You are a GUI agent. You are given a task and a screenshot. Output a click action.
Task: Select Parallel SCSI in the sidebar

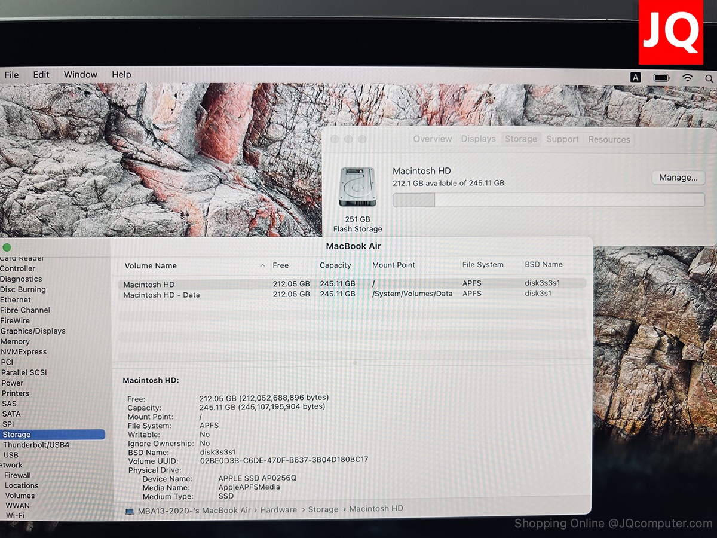coord(23,372)
